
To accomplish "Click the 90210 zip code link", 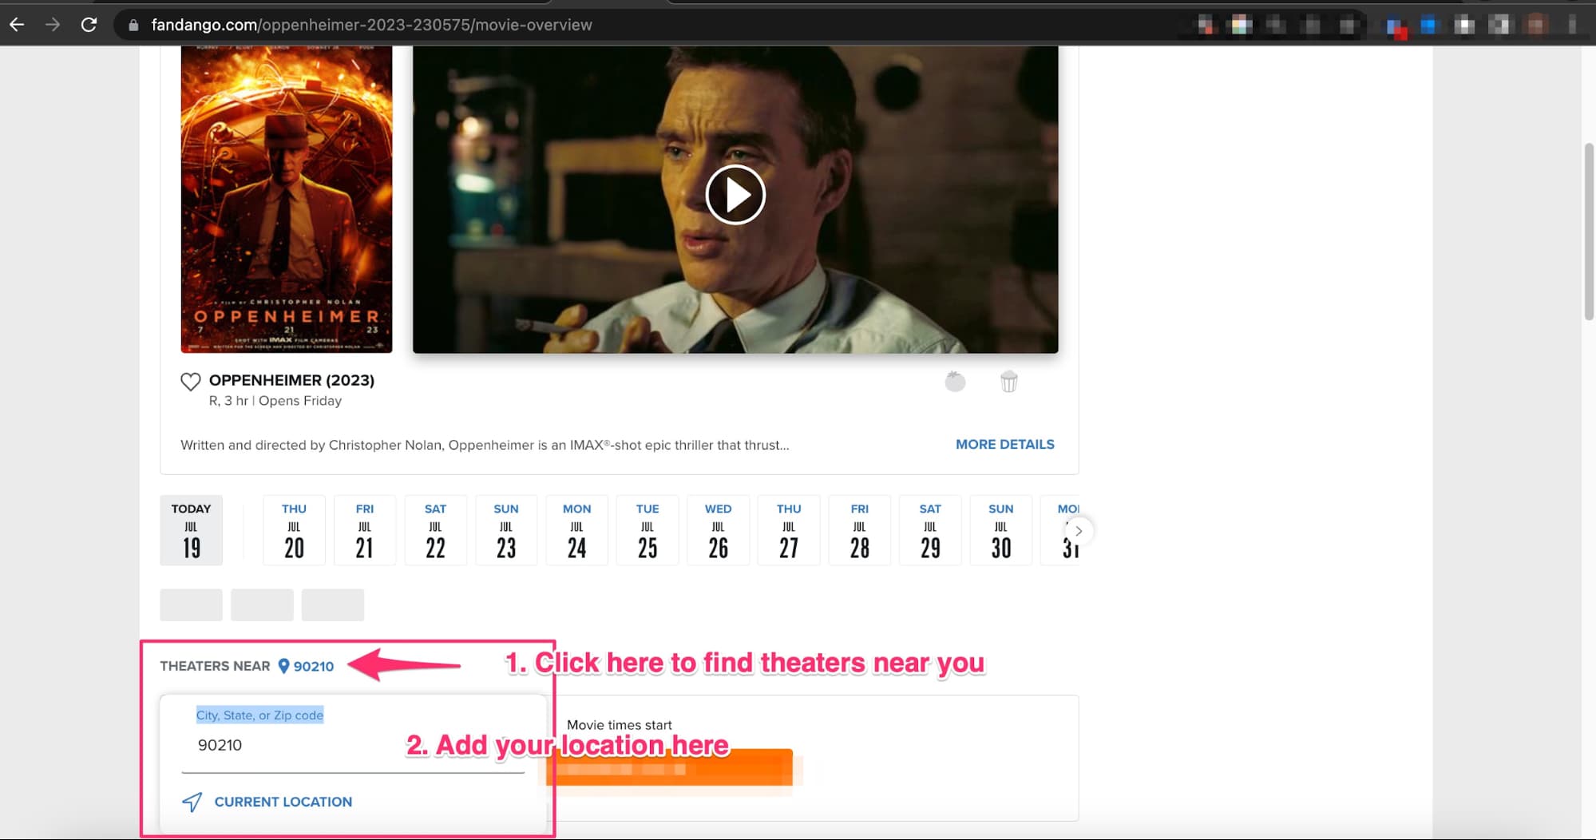I will (313, 665).
